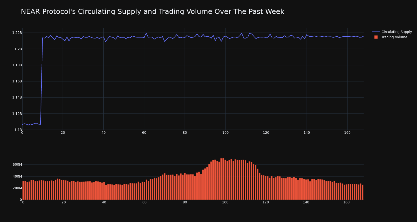Screen dimensions: 417x222
Task: Click the 120 tick on the volume chart x-axis
Action: [x=266, y=203]
